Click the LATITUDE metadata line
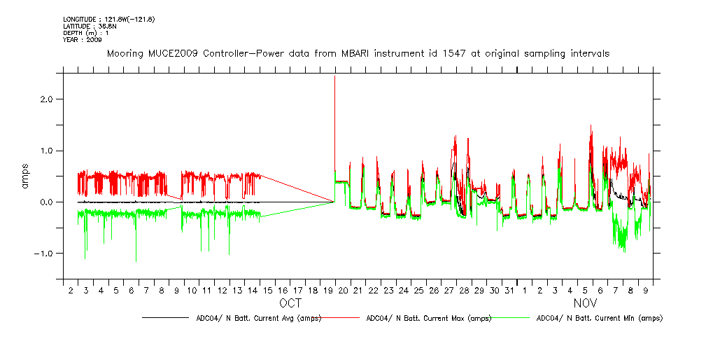This screenshot has width=706, height=353. [x=89, y=26]
